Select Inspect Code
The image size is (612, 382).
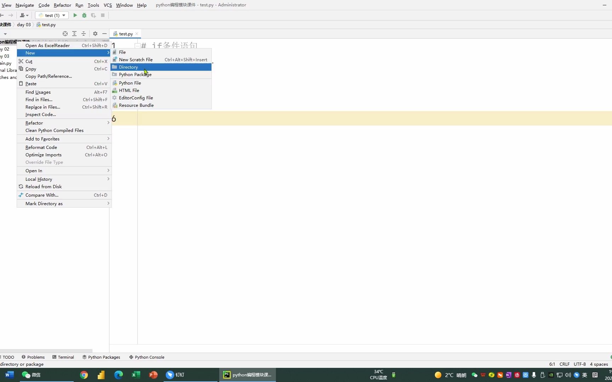point(64,114)
